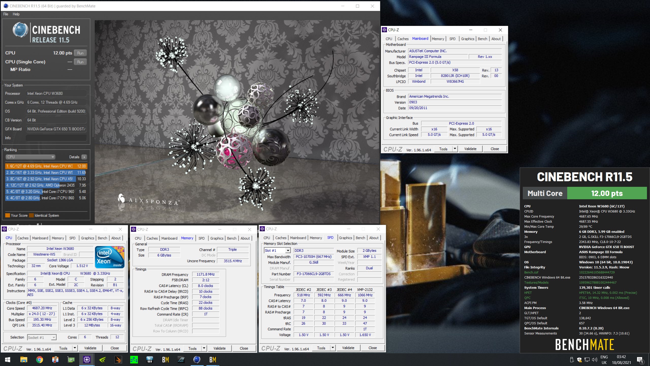Open the NVIDIA green logo taskbar icon
Screen dimensions: 650x366
pos(102,360)
